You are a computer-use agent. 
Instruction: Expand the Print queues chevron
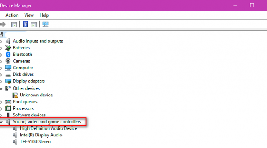point(1,102)
